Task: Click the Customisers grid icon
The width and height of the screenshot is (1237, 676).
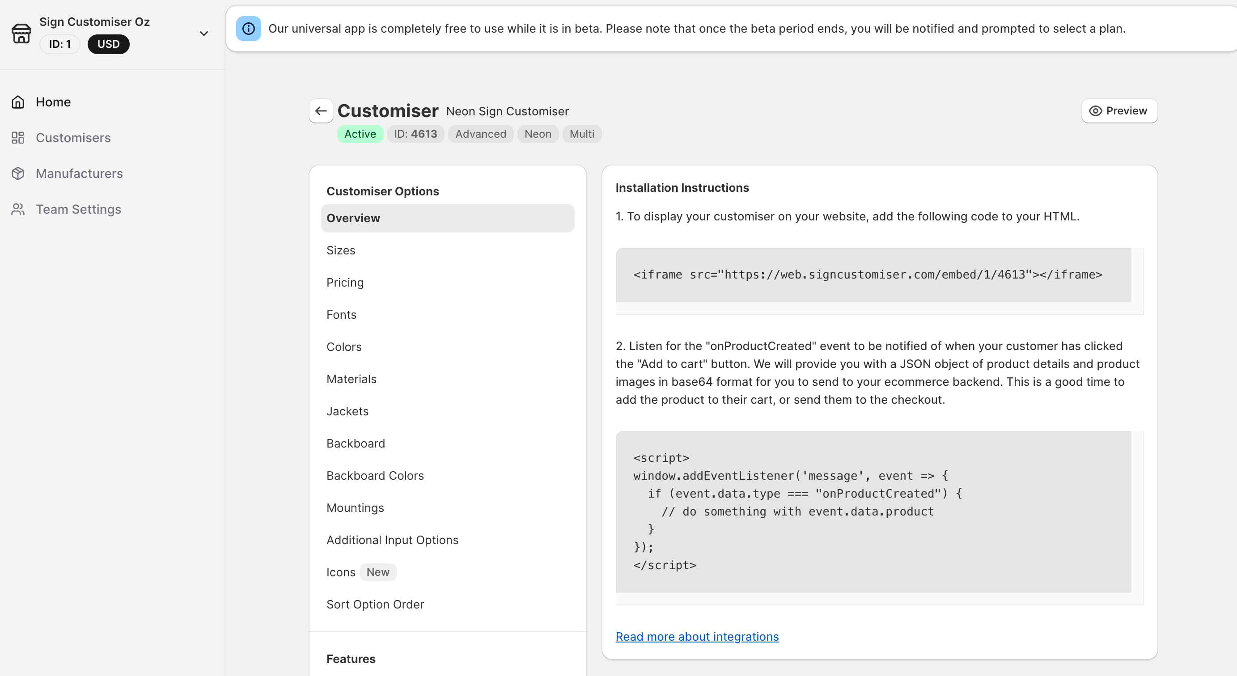Action: click(x=18, y=138)
